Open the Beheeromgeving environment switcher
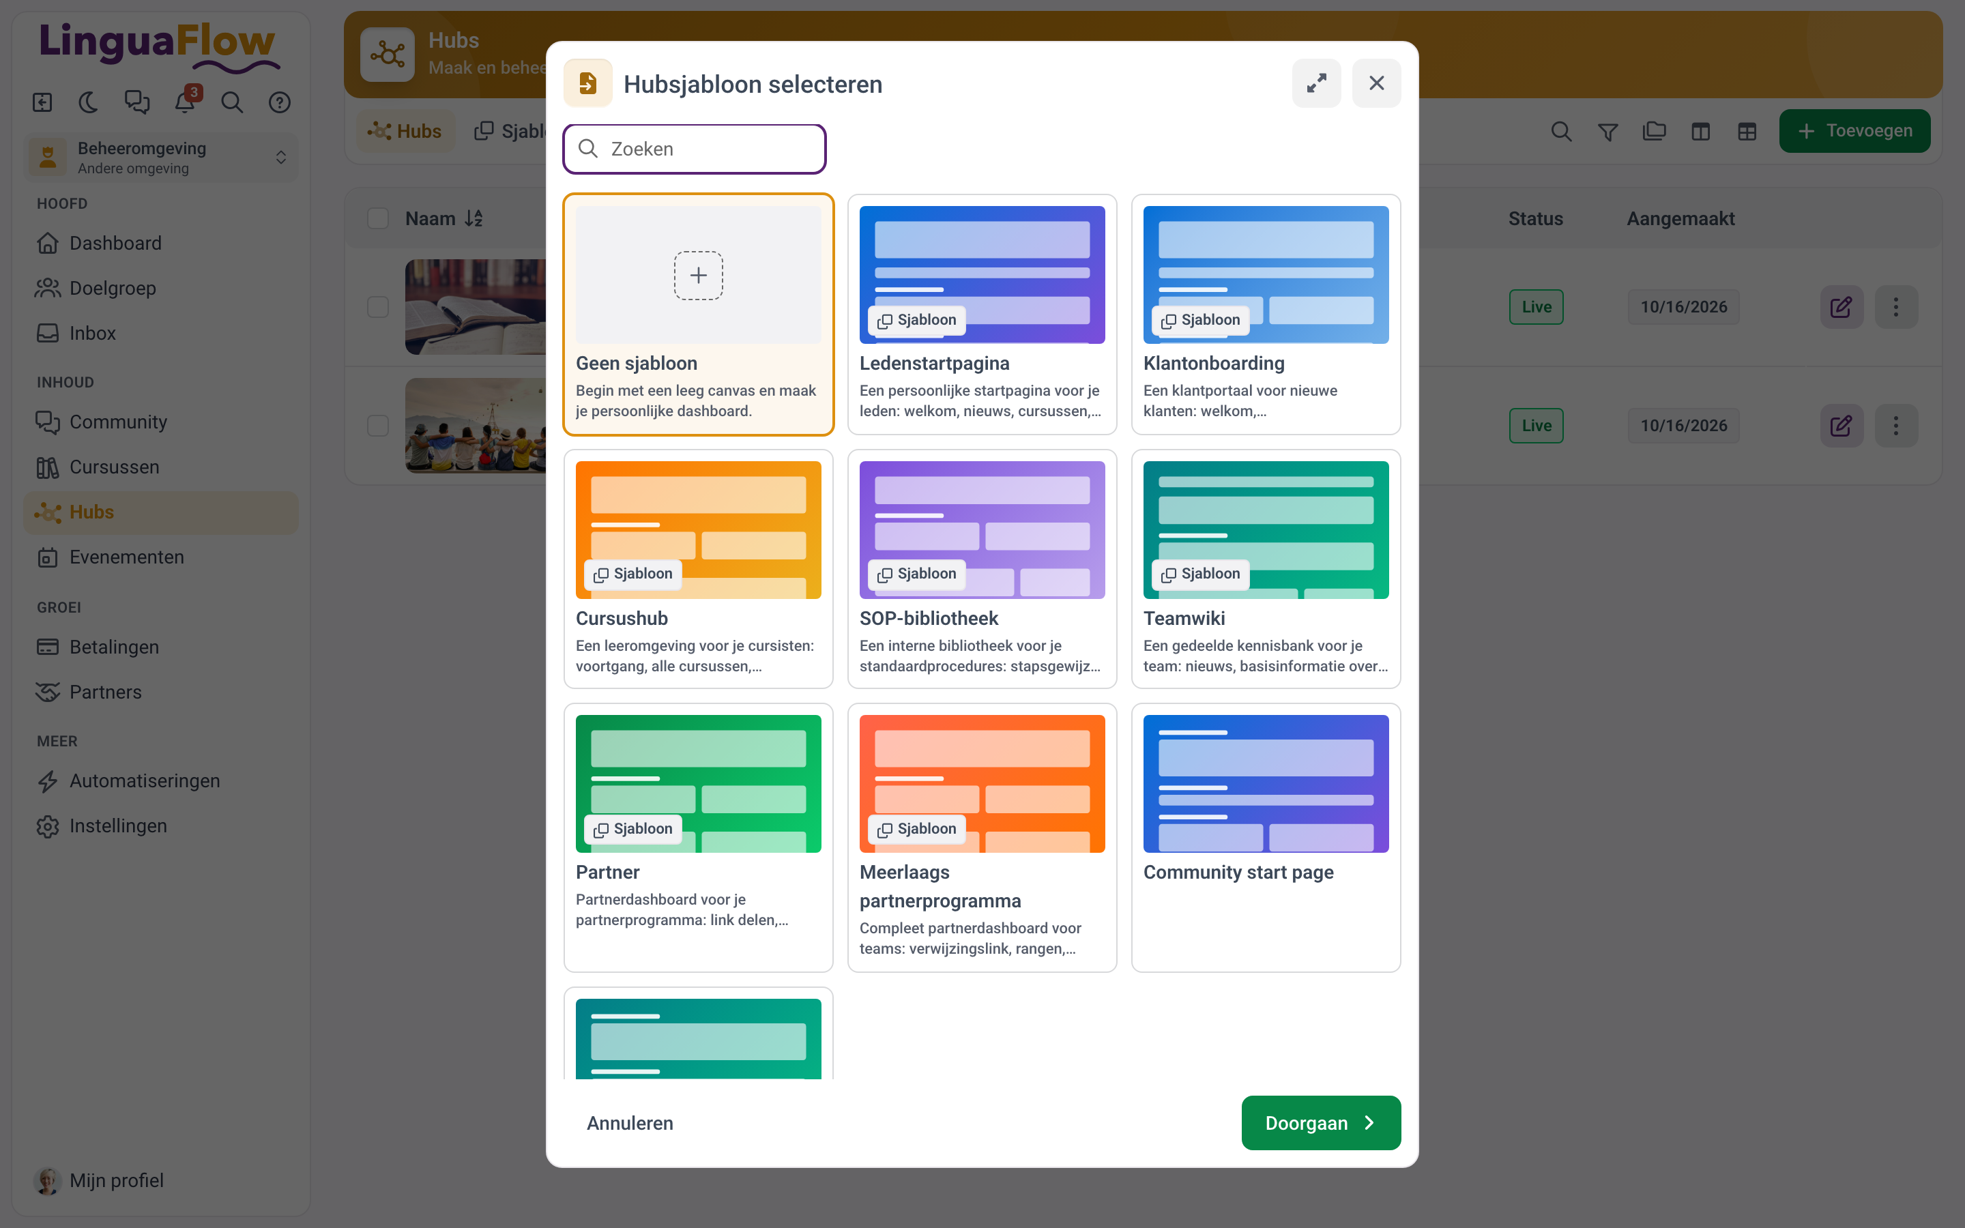1965x1228 pixels. (161, 157)
